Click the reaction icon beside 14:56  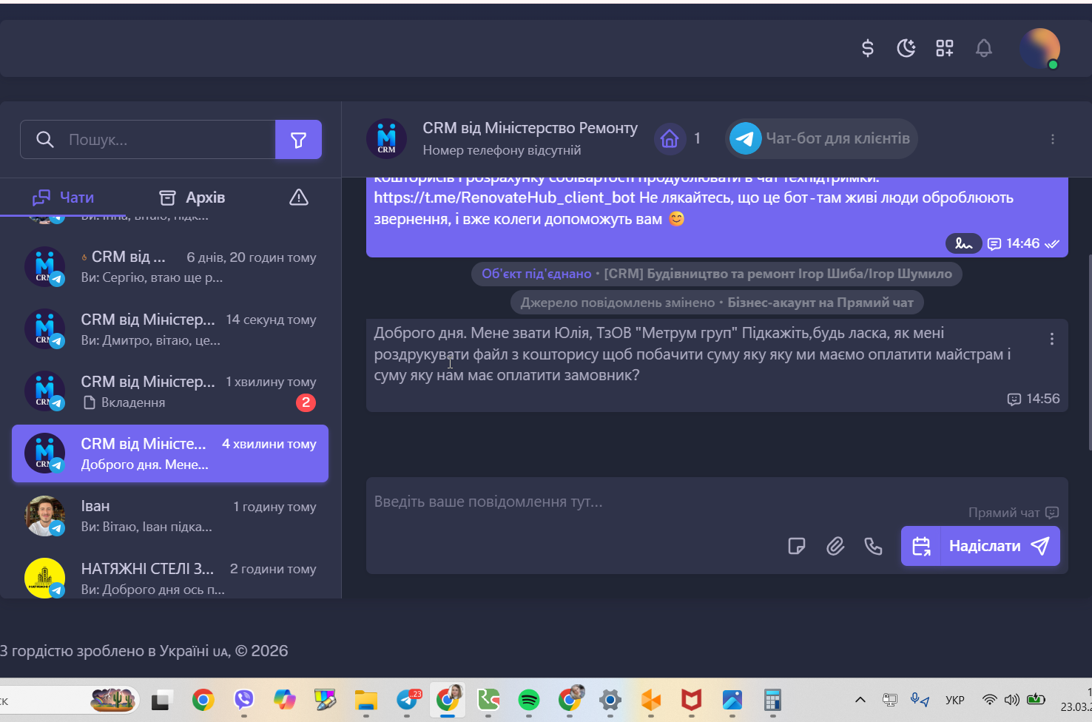(x=1014, y=399)
